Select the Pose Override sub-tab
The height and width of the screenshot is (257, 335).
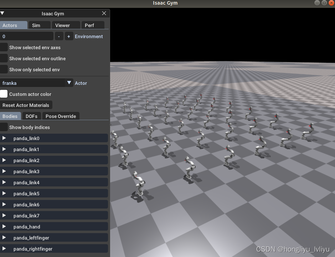point(61,116)
